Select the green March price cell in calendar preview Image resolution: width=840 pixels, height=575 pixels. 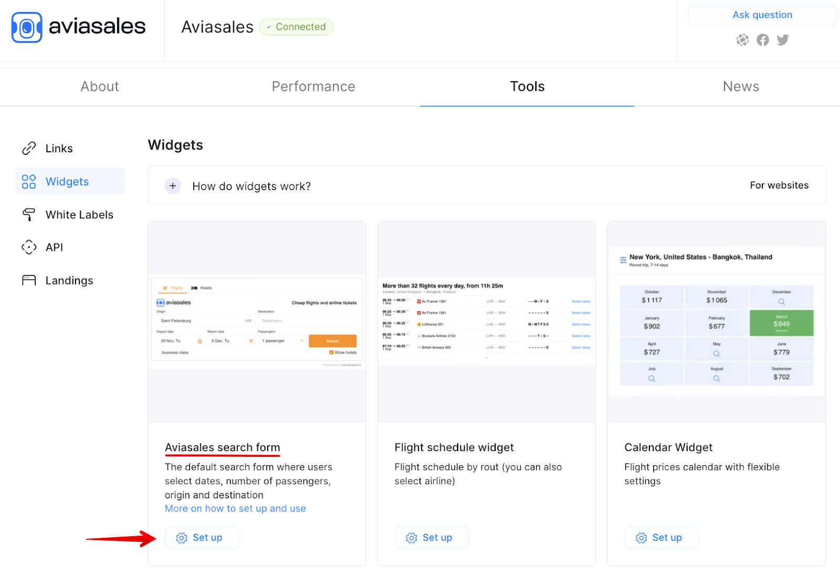click(782, 323)
